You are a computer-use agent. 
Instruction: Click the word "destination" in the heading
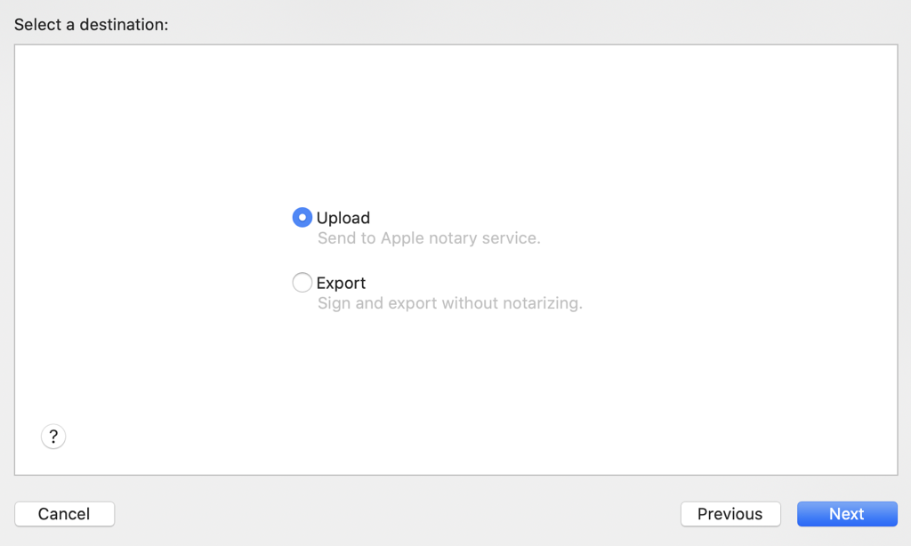[124, 25]
